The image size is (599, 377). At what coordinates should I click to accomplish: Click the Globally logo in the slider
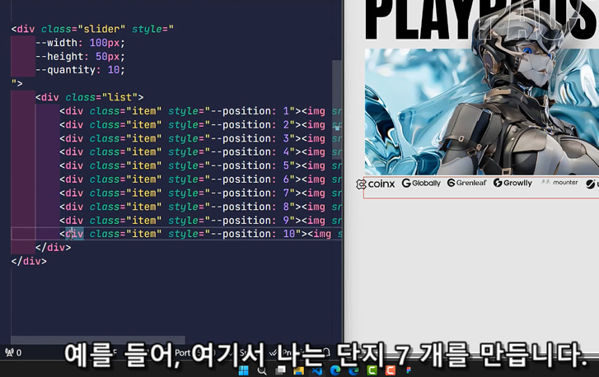click(421, 184)
